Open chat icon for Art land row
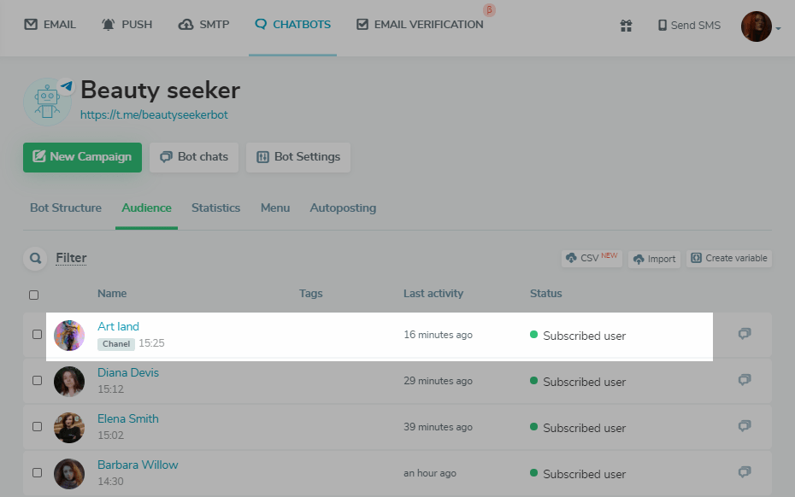 744,334
